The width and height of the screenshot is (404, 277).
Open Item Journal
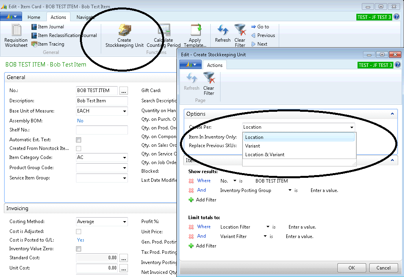[x=48, y=27]
